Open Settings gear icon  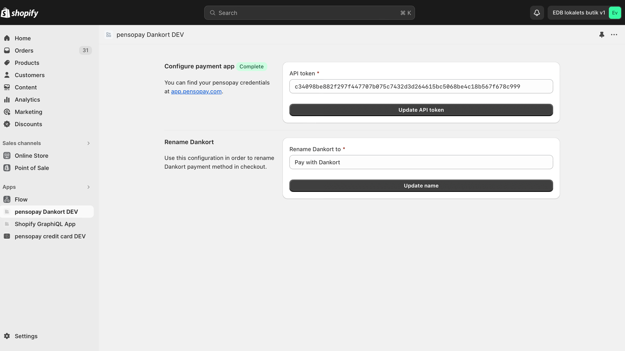(7, 336)
